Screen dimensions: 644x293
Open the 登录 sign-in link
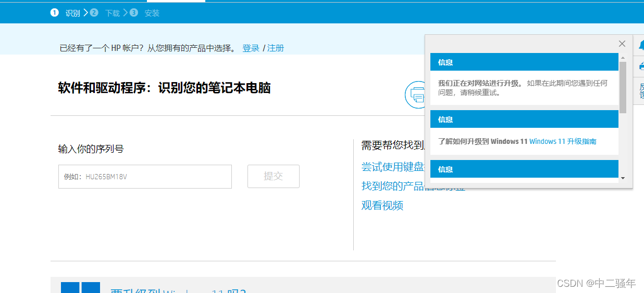point(251,48)
